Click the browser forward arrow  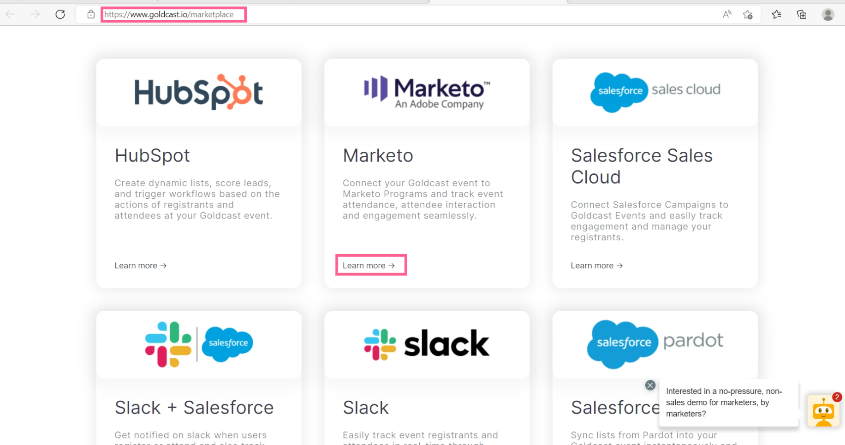(x=35, y=14)
